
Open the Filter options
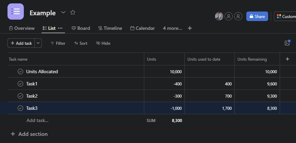click(x=58, y=43)
